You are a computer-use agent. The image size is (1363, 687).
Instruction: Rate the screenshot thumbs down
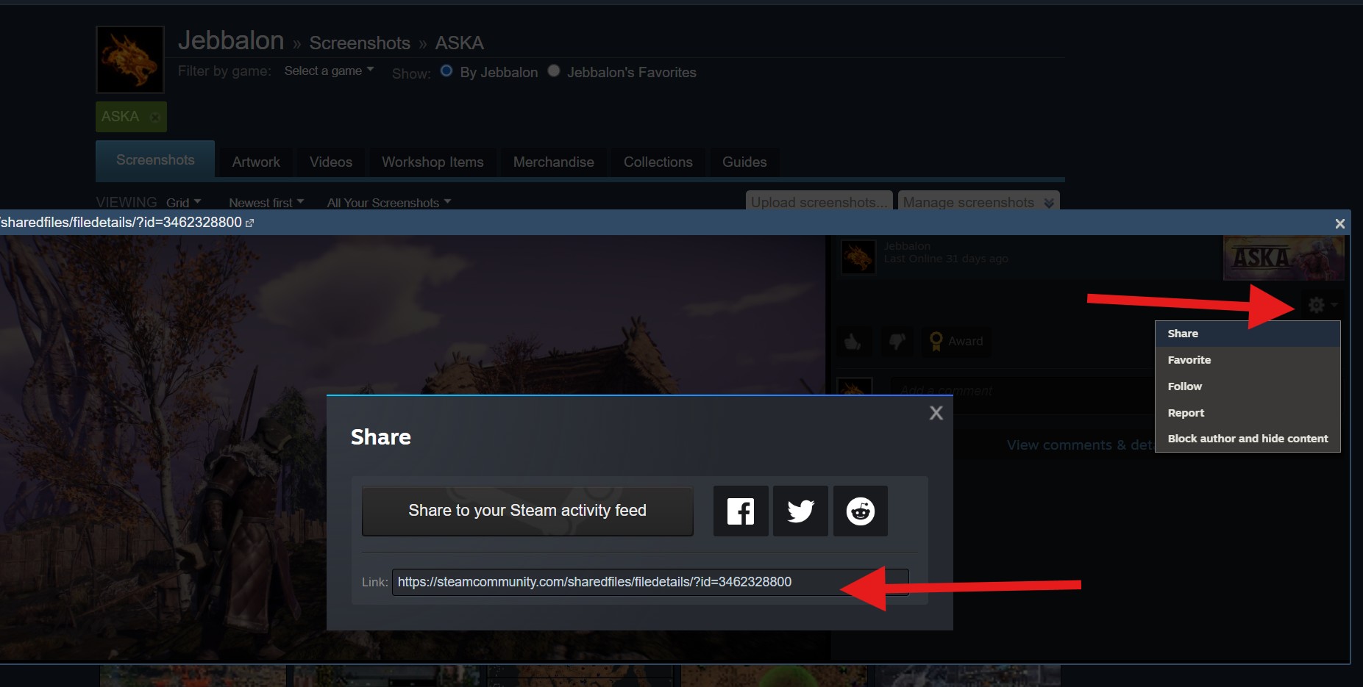[x=897, y=342]
